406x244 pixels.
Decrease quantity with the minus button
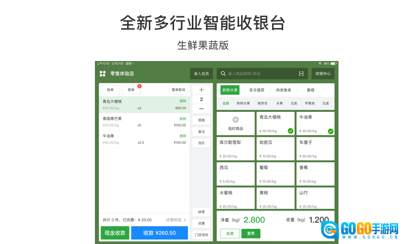click(x=201, y=109)
